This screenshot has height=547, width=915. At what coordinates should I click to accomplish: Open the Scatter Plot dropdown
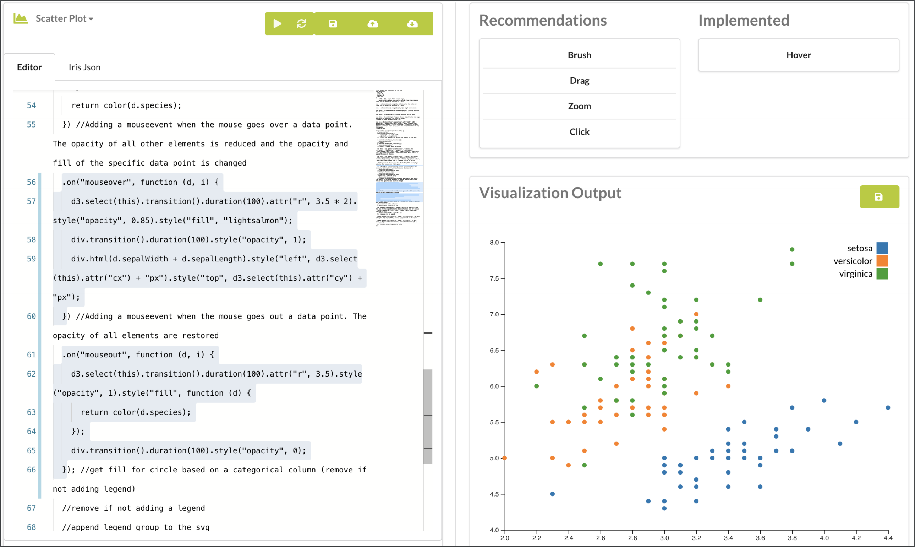click(x=65, y=18)
